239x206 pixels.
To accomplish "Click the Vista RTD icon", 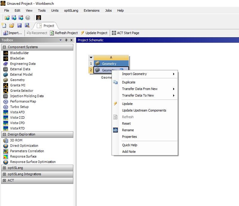I will [x=6, y=128].
